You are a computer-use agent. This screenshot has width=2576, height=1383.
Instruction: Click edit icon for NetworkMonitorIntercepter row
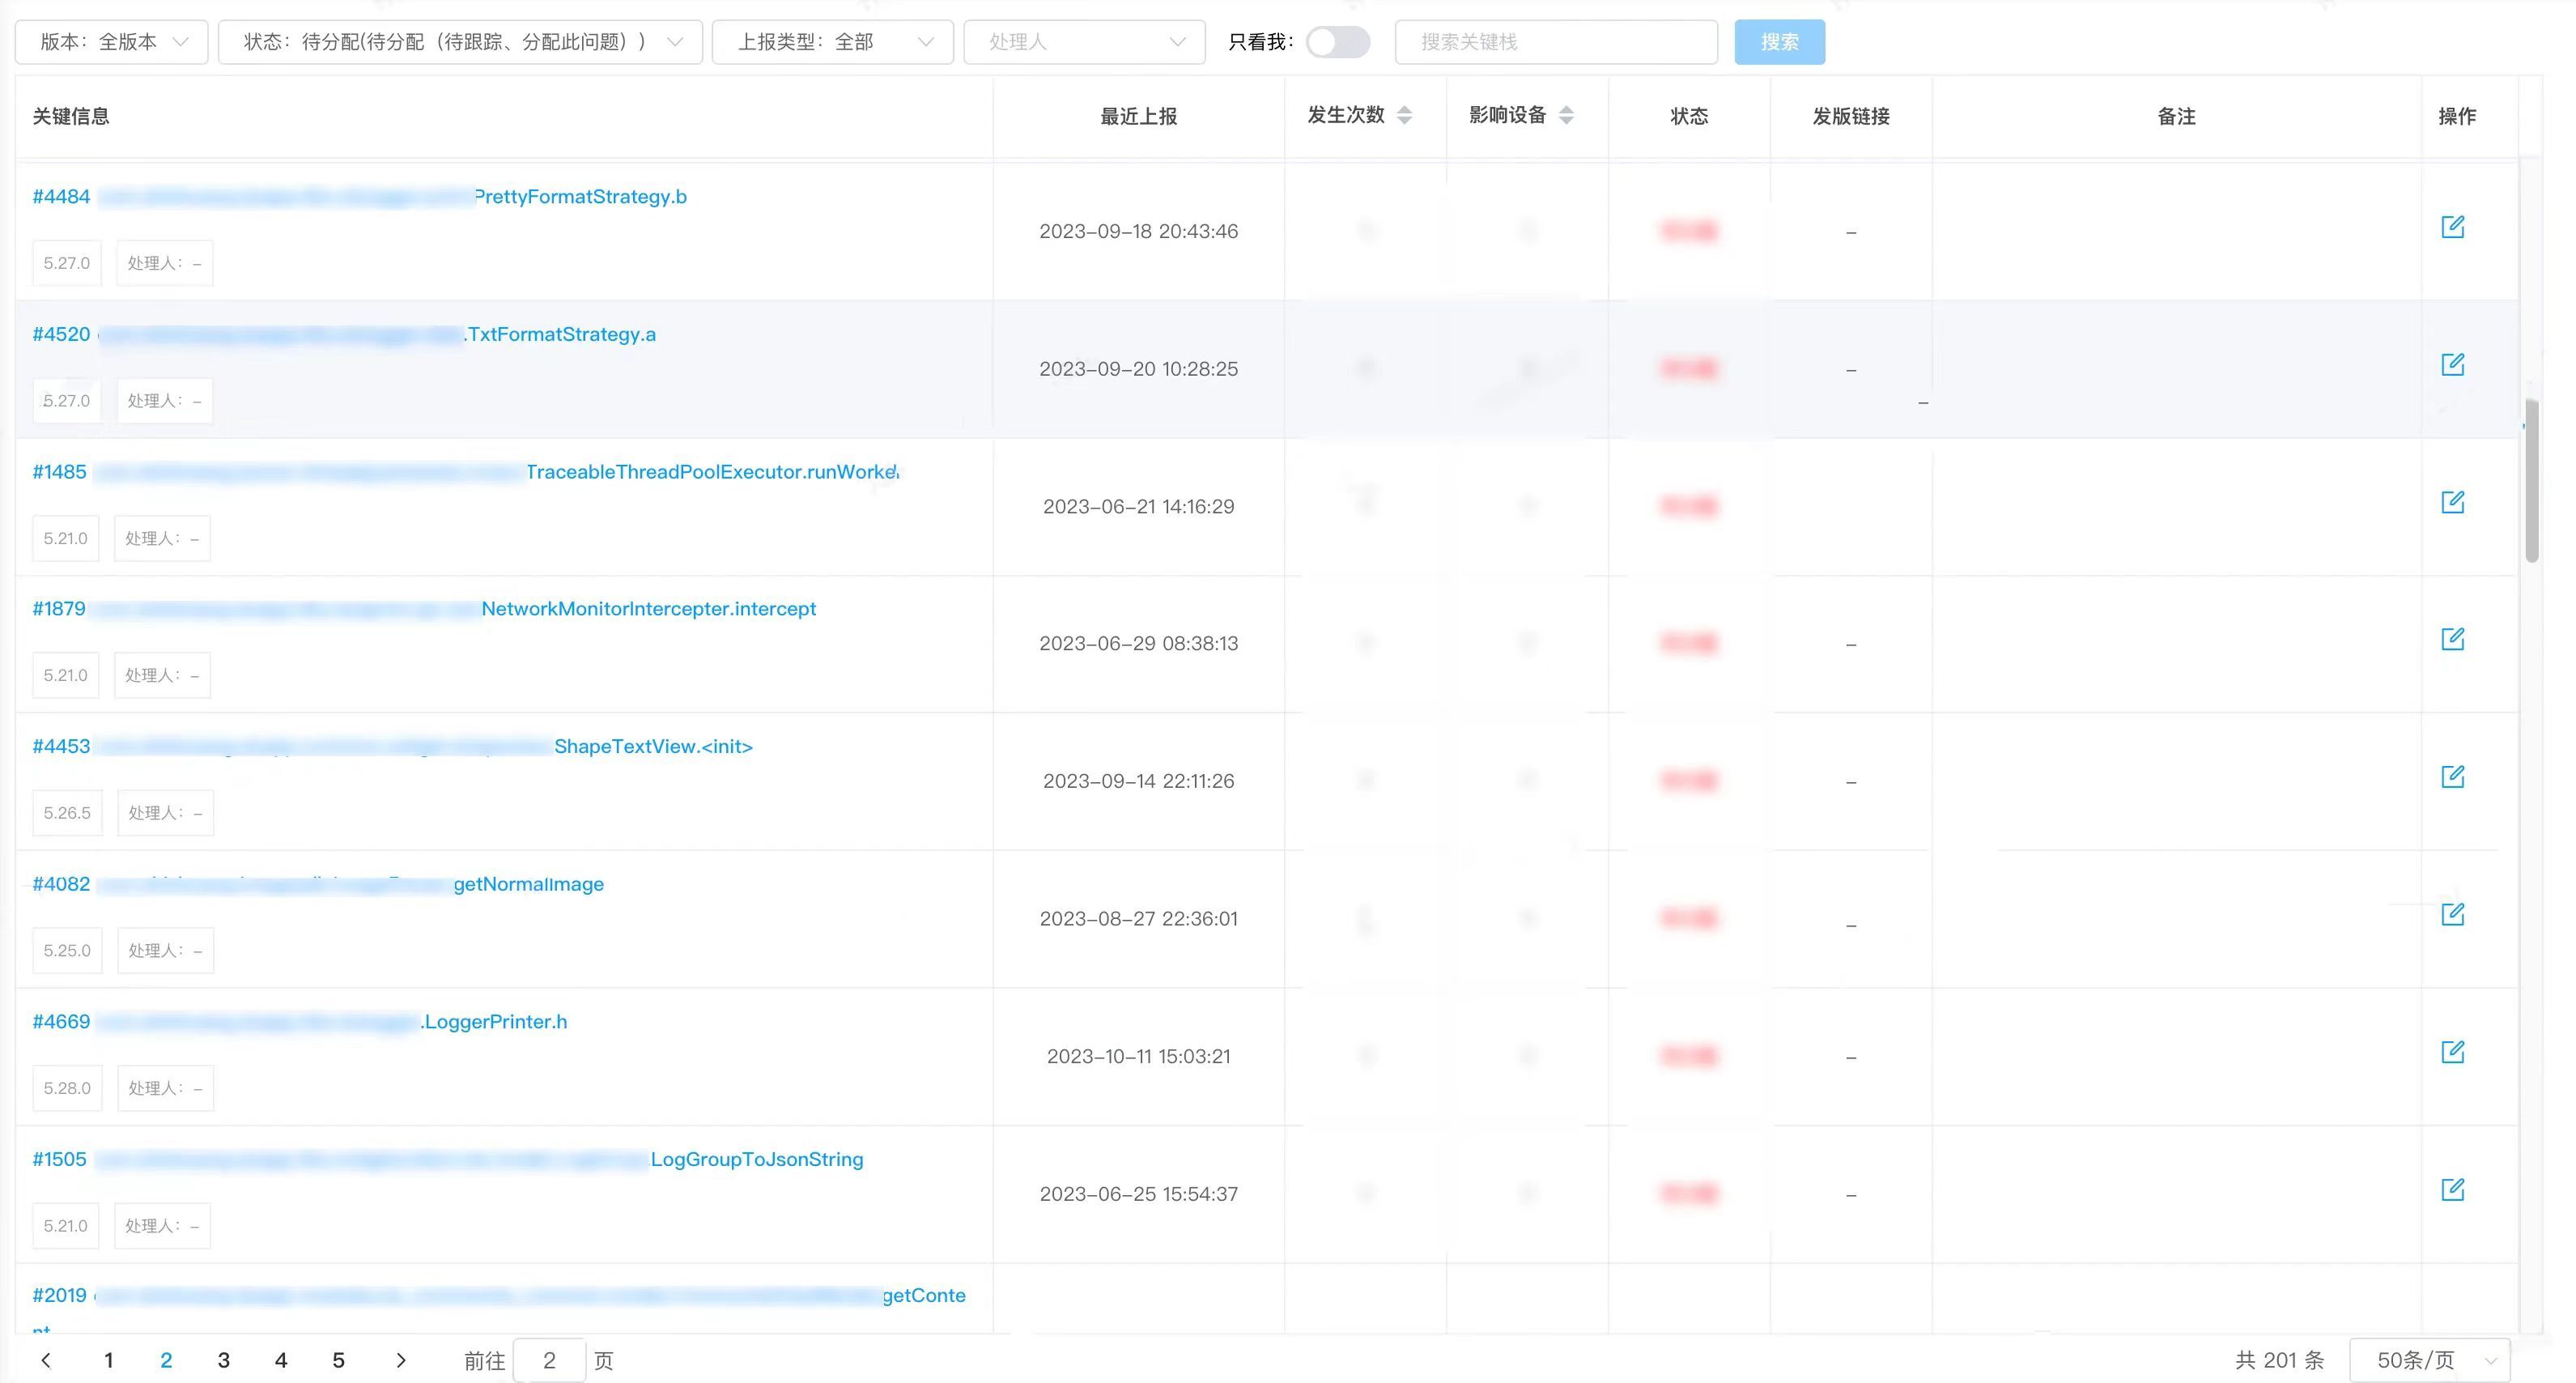(x=2452, y=639)
